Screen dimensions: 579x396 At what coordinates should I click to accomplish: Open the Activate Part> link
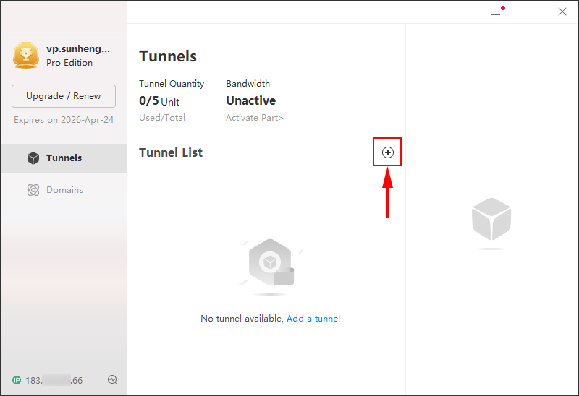255,118
